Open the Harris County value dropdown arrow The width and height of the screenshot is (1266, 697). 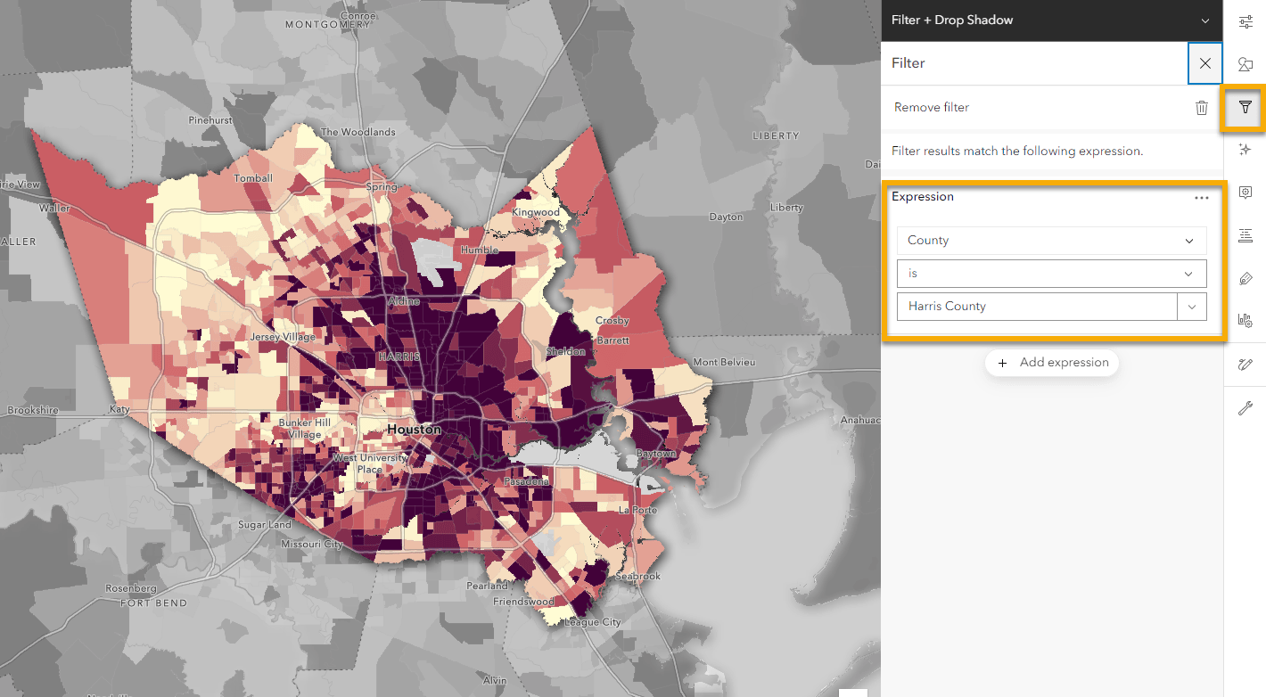tap(1192, 307)
